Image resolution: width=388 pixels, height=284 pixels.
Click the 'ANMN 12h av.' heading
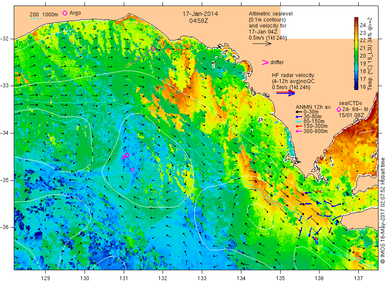[313, 107]
